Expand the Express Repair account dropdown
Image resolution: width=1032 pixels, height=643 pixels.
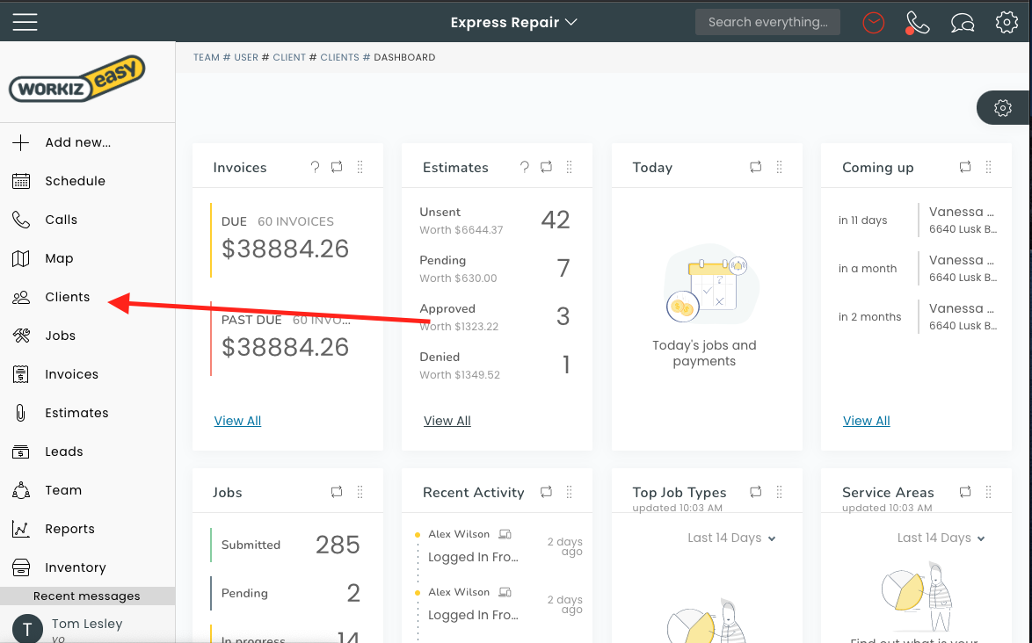tap(513, 22)
